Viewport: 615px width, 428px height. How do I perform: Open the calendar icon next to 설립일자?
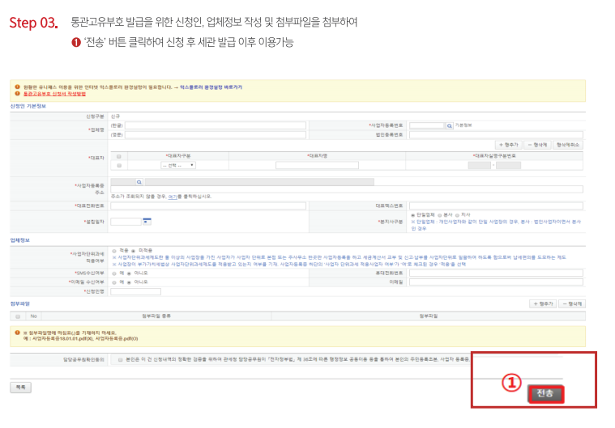point(147,220)
